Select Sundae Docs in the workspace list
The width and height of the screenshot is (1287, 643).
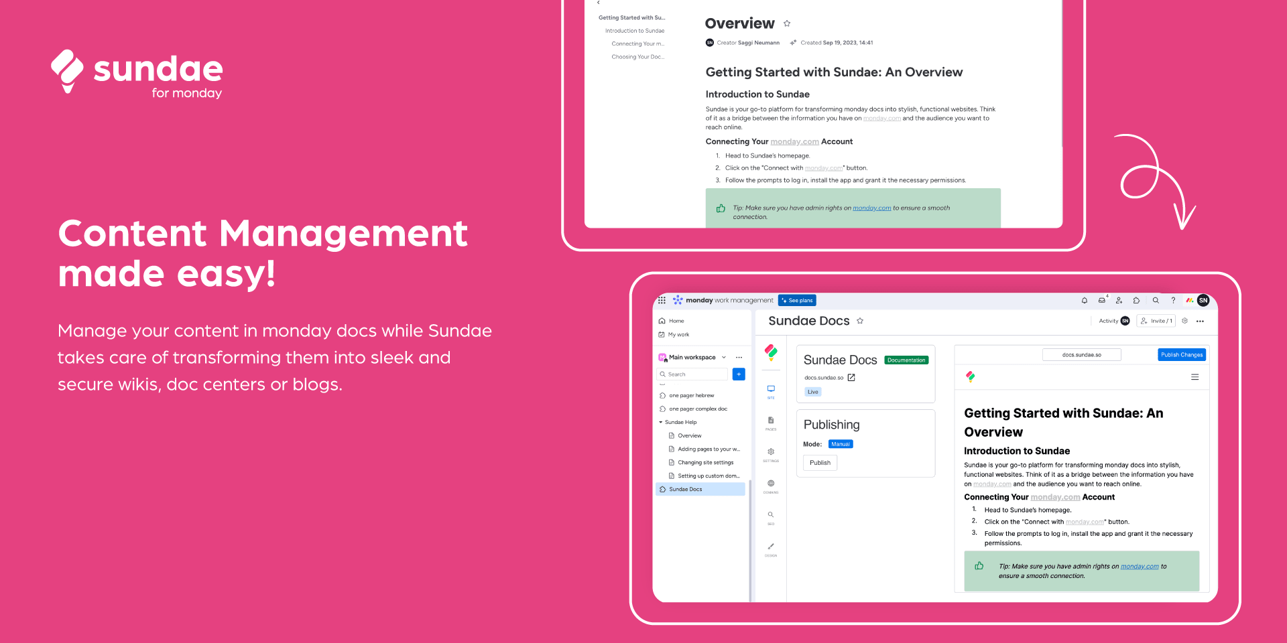[x=700, y=489]
